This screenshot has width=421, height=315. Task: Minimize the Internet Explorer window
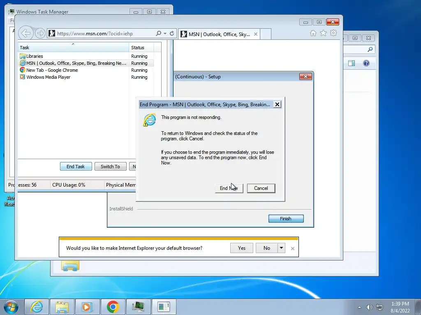click(305, 22)
